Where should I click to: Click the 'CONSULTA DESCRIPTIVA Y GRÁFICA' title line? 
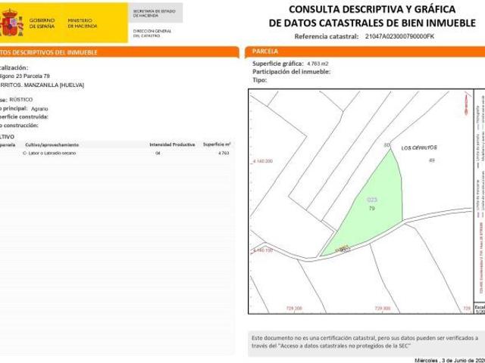click(372, 9)
